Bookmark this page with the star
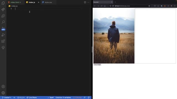 (x=149, y=6)
